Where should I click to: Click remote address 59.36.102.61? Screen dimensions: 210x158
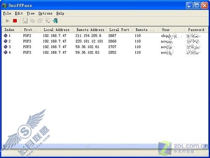(x=87, y=47)
